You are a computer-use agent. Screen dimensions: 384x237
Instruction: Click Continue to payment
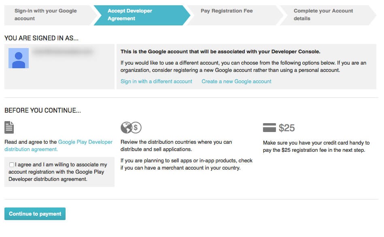click(35, 214)
